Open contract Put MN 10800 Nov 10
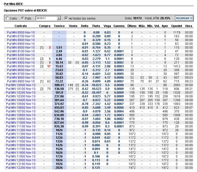 point(21,115)
